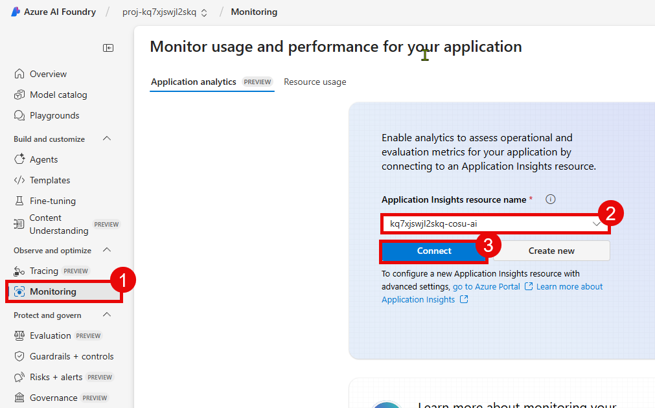Select the Agents sidebar item
655x408 pixels.
click(x=45, y=159)
